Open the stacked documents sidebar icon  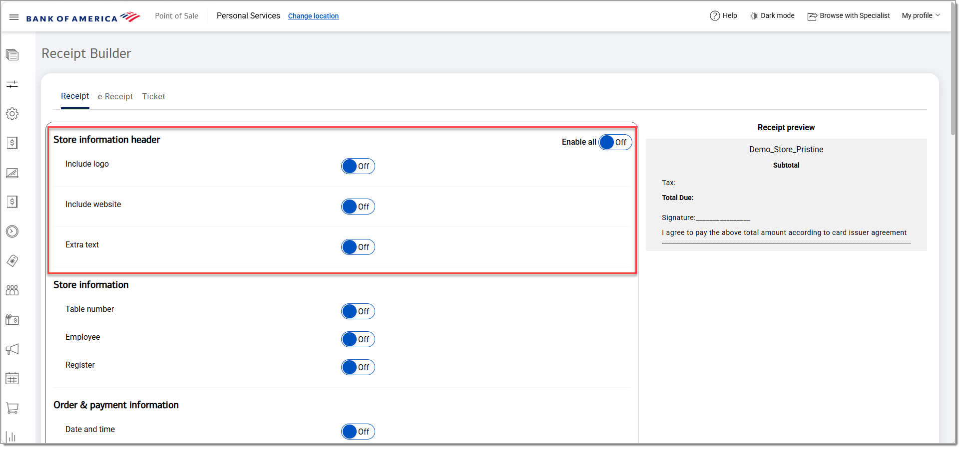pyautogui.click(x=12, y=55)
